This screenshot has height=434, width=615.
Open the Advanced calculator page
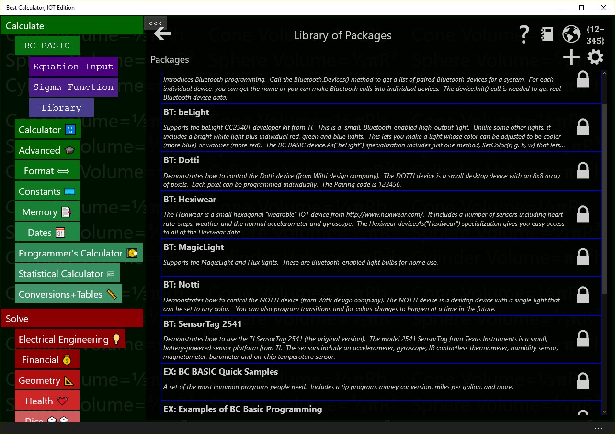coord(47,150)
